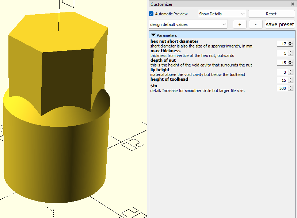The image size is (297, 218).
Task: Open the Show Details dropdown
Action: (222, 14)
